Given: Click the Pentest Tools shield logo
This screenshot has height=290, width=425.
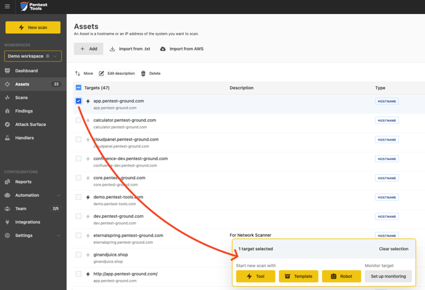Looking at the screenshot, I should coord(24,6).
